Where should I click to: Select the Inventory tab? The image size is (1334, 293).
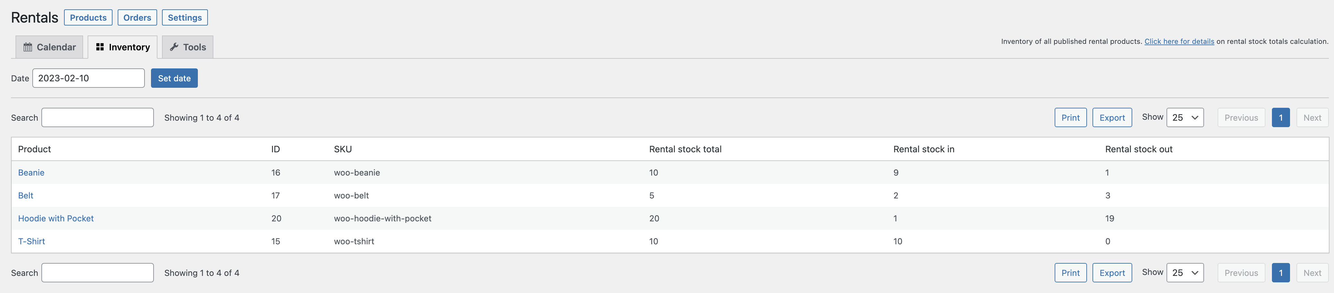(x=123, y=47)
